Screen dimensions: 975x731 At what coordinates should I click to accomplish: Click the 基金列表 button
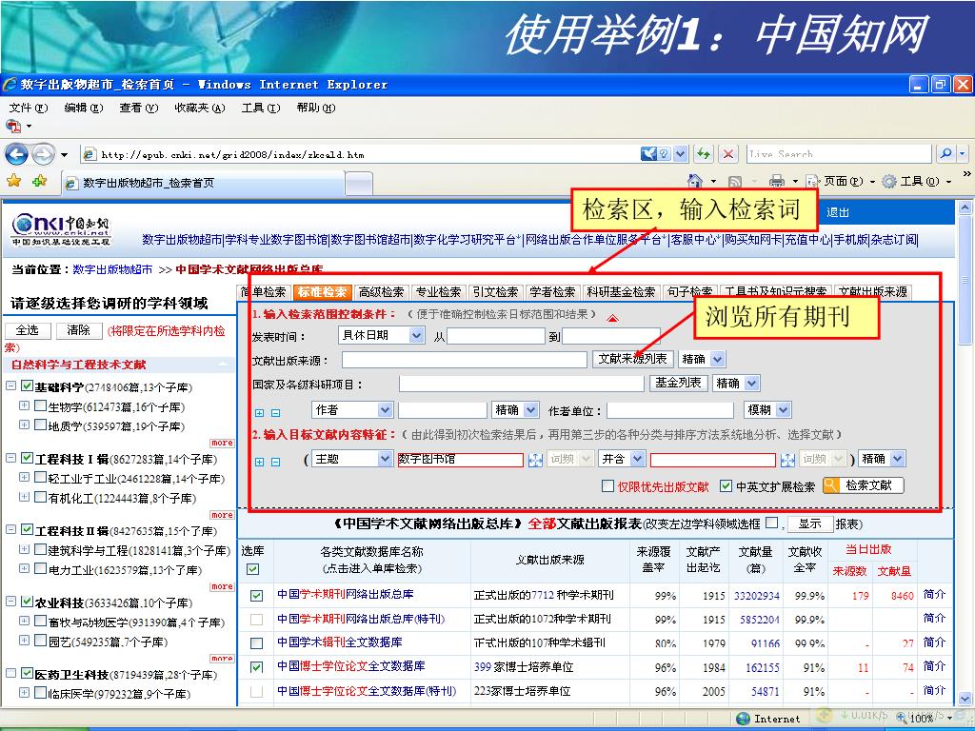678,383
